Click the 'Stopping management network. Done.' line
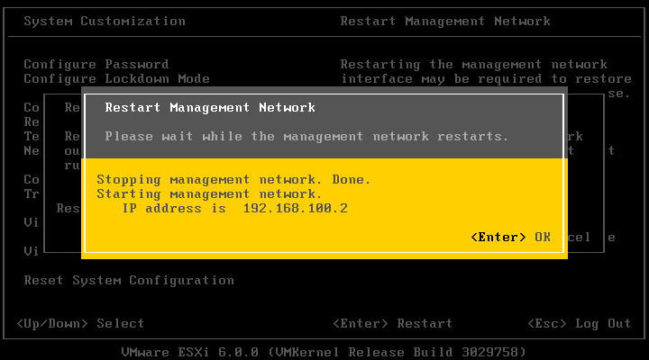The width and height of the screenshot is (649, 360). [233, 180]
